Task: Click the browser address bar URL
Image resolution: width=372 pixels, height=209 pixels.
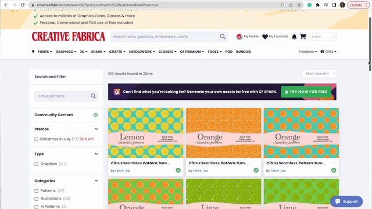Action: click(x=98, y=5)
